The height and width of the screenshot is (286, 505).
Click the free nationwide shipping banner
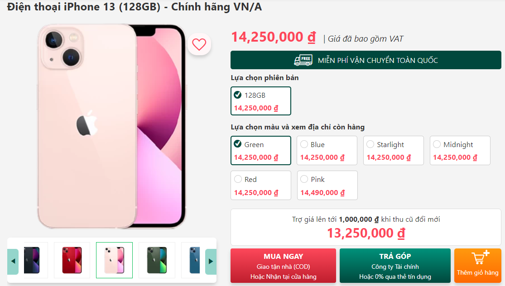coord(366,60)
